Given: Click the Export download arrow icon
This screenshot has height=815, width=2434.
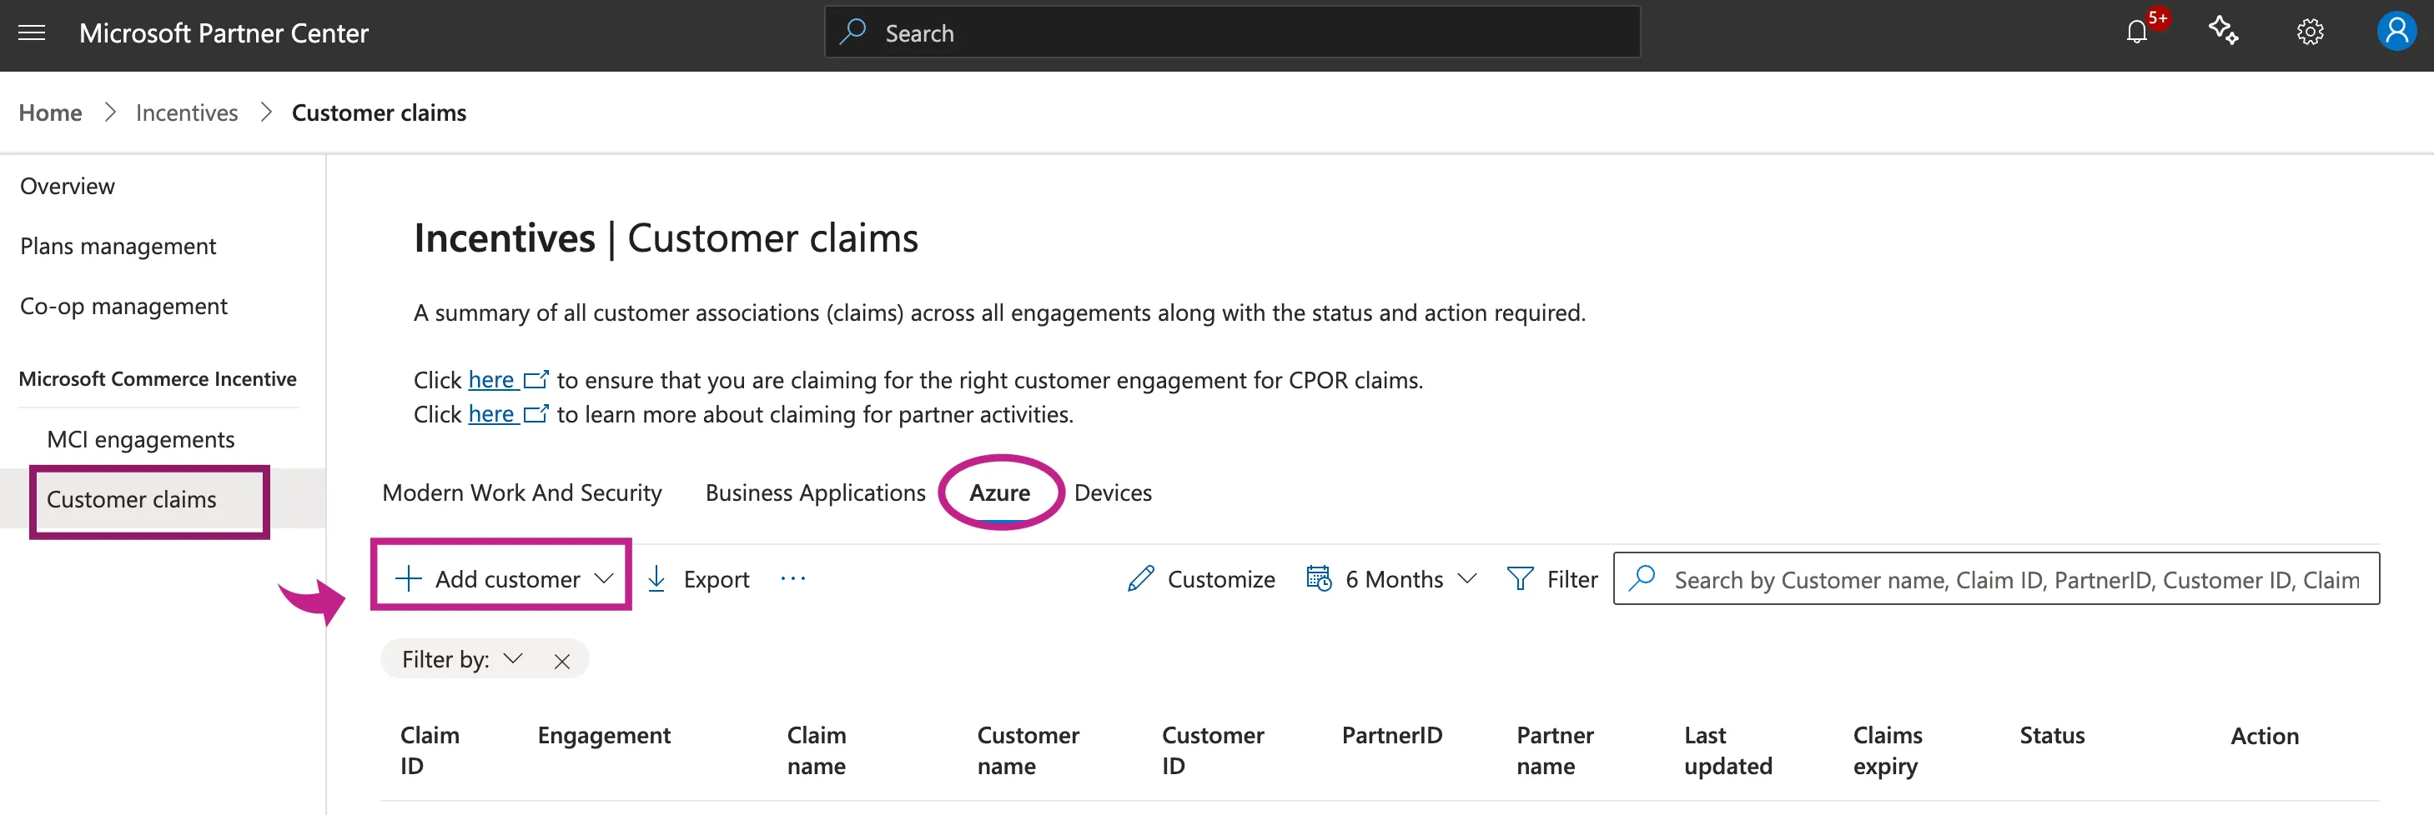Looking at the screenshot, I should (x=656, y=579).
